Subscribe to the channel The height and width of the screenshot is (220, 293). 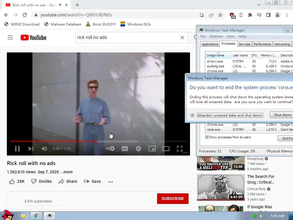[x=173, y=199]
